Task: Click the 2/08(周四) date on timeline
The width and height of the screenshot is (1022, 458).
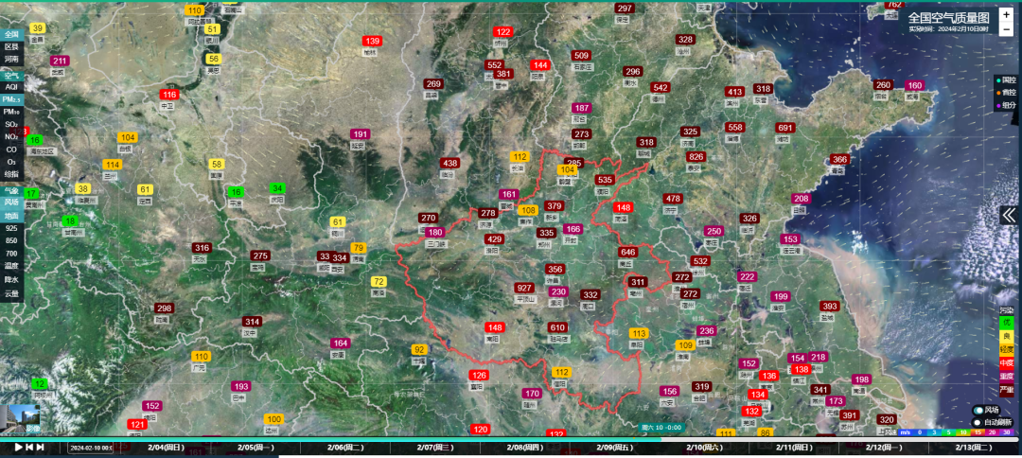Action: 529,447
